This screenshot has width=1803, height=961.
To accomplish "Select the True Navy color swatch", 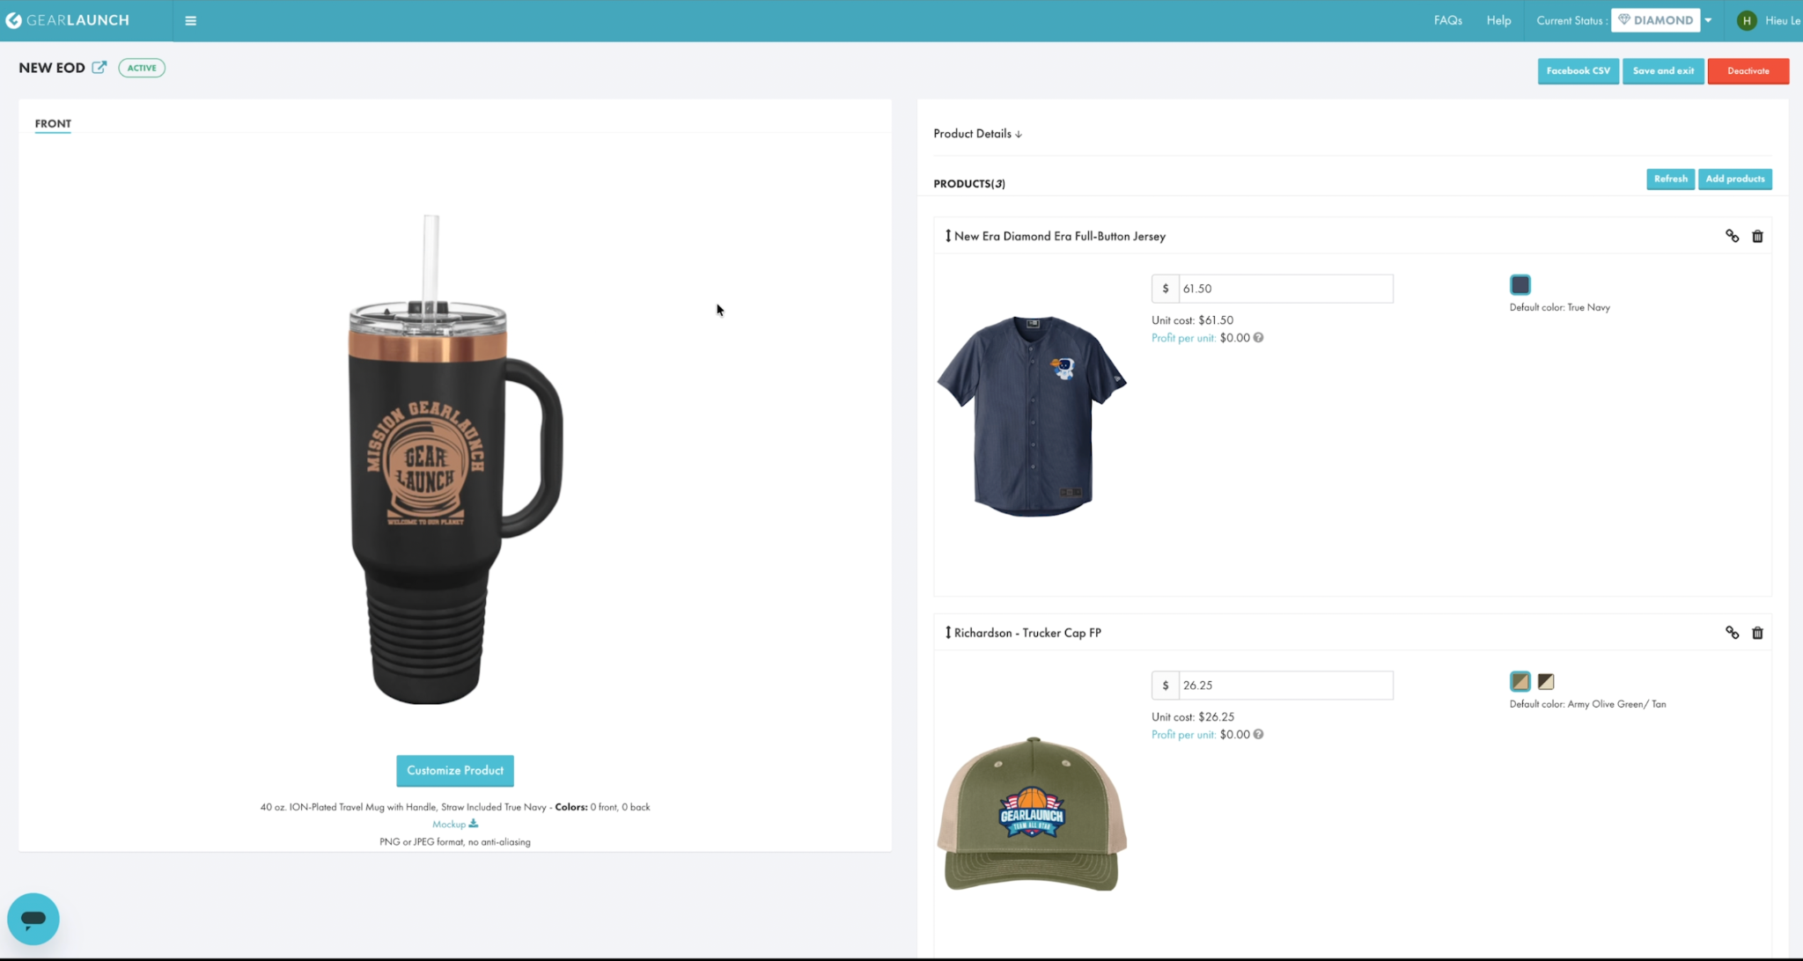I will tap(1520, 285).
